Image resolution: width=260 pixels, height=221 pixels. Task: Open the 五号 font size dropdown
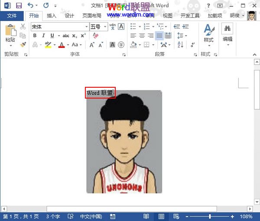tap(104, 27)
